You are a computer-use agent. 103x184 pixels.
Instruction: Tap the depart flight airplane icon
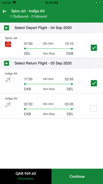click(x=7, y=28)
